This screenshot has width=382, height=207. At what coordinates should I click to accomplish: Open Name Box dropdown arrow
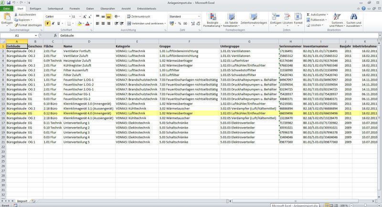click(36, 35)
